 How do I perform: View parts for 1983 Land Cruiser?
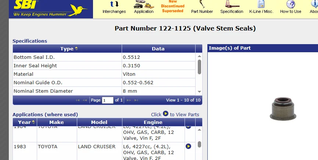tap(188, 146)
